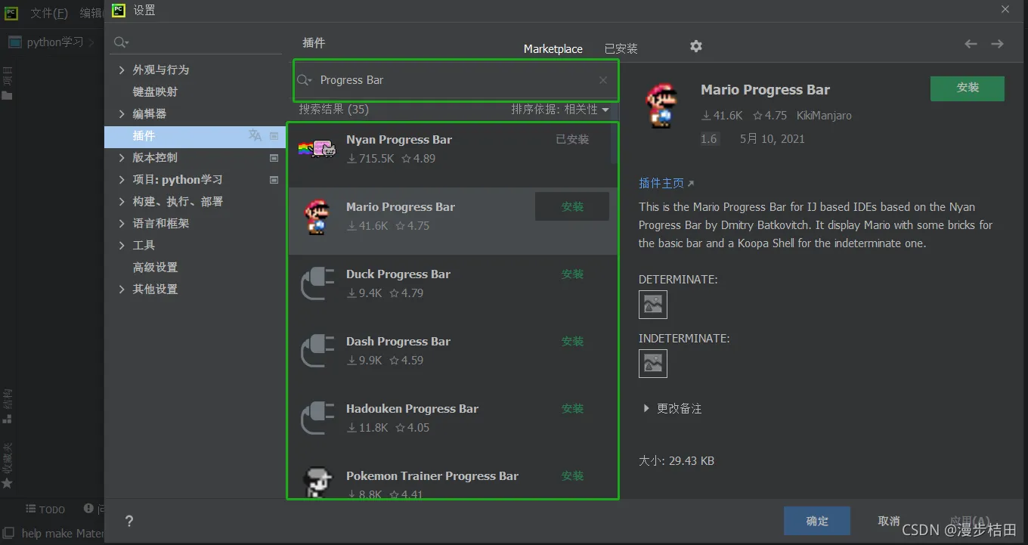Select 插件 in settings tree

pos(194,136)
